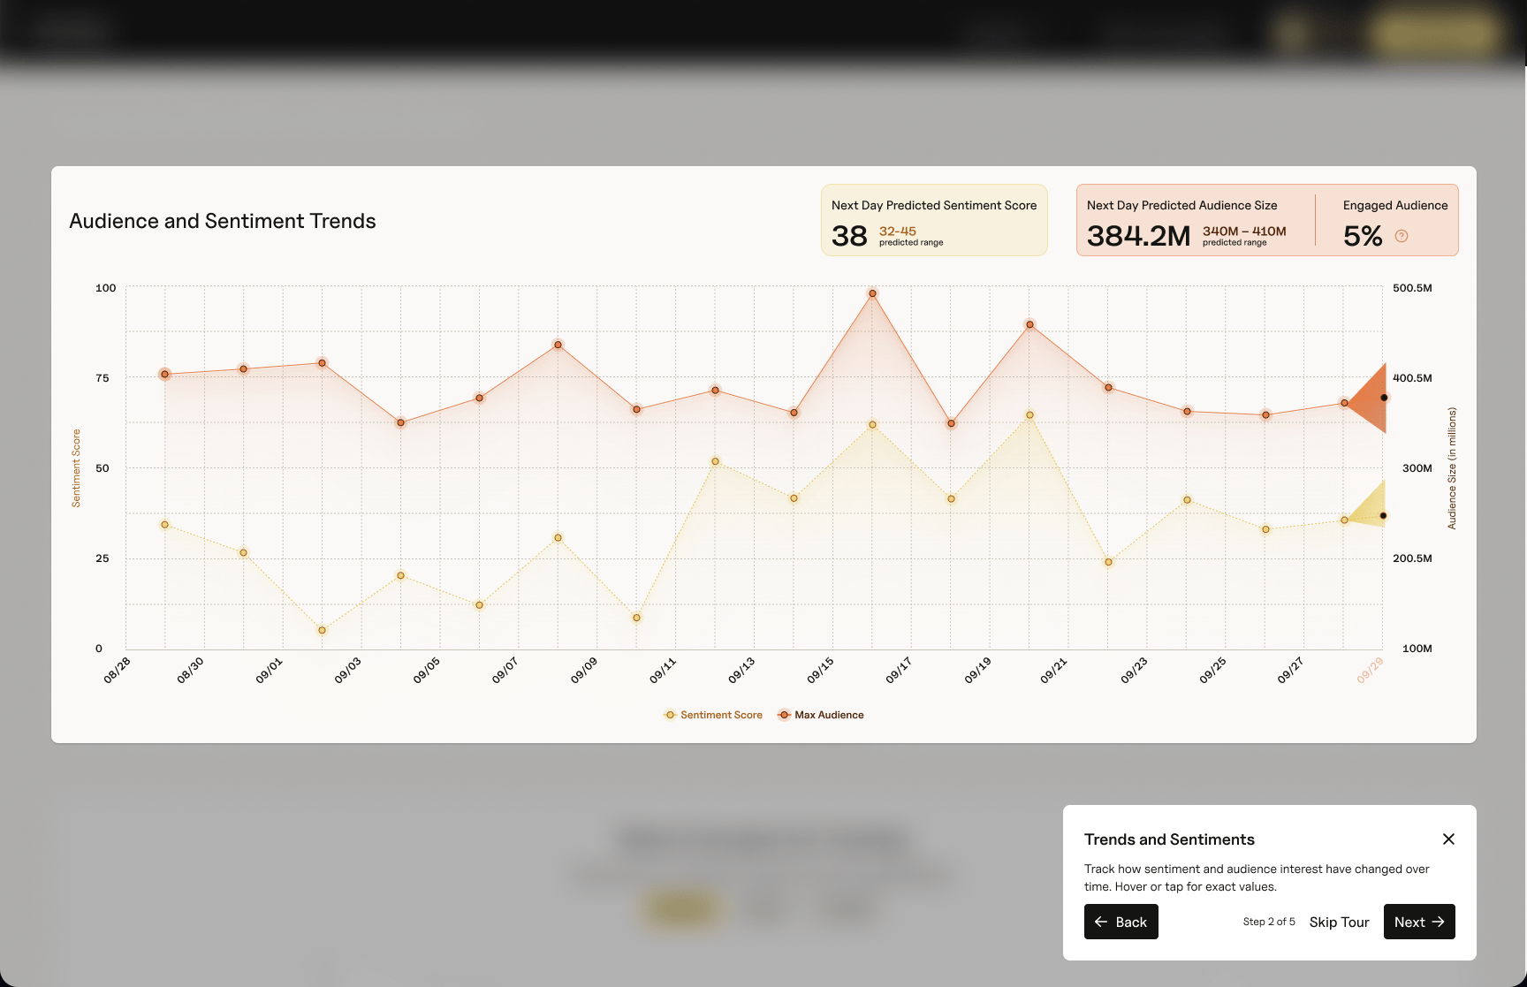1527x987 pixels.
Task: Select the lowest Sentiment Score point at 09/02
Action: (x=322, y=630)
